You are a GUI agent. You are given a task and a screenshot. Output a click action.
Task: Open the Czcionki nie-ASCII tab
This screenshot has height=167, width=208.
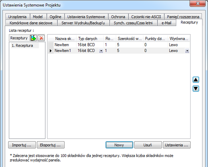coord(146,17)
